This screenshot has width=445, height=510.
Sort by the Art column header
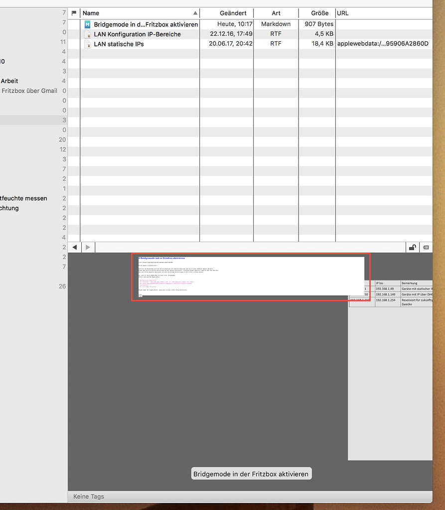276,13
